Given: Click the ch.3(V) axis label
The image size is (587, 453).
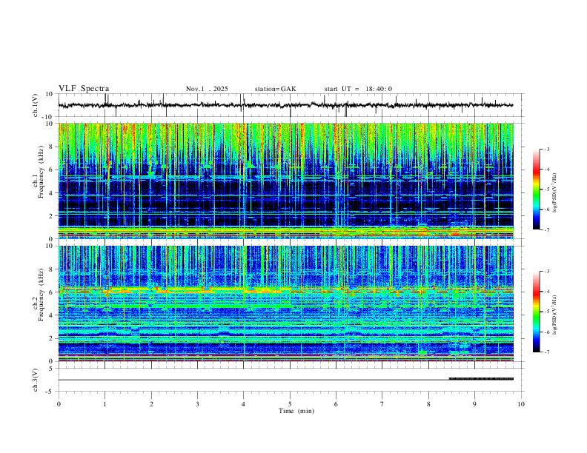Looking at the screenshot, I should [x=36, y=380].
